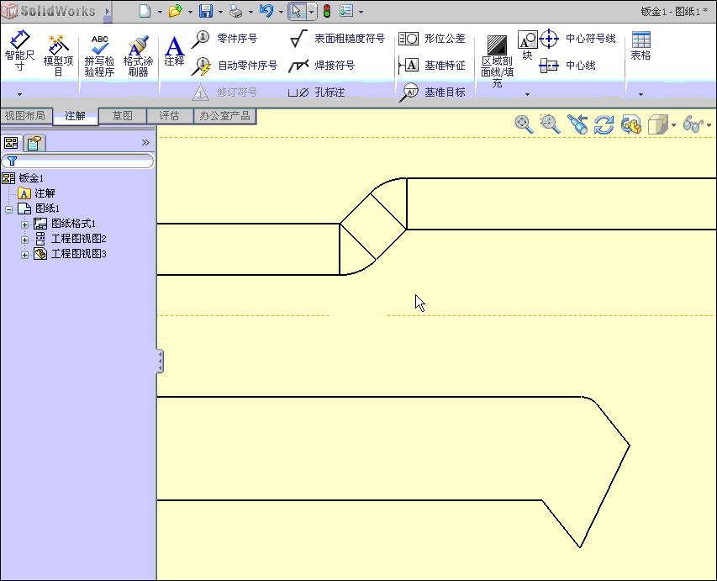Insert a Hole Callout (孔标注)

click(316, 92)
